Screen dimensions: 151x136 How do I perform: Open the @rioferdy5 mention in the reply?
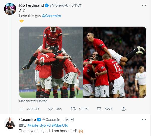[x=36, y=125]
